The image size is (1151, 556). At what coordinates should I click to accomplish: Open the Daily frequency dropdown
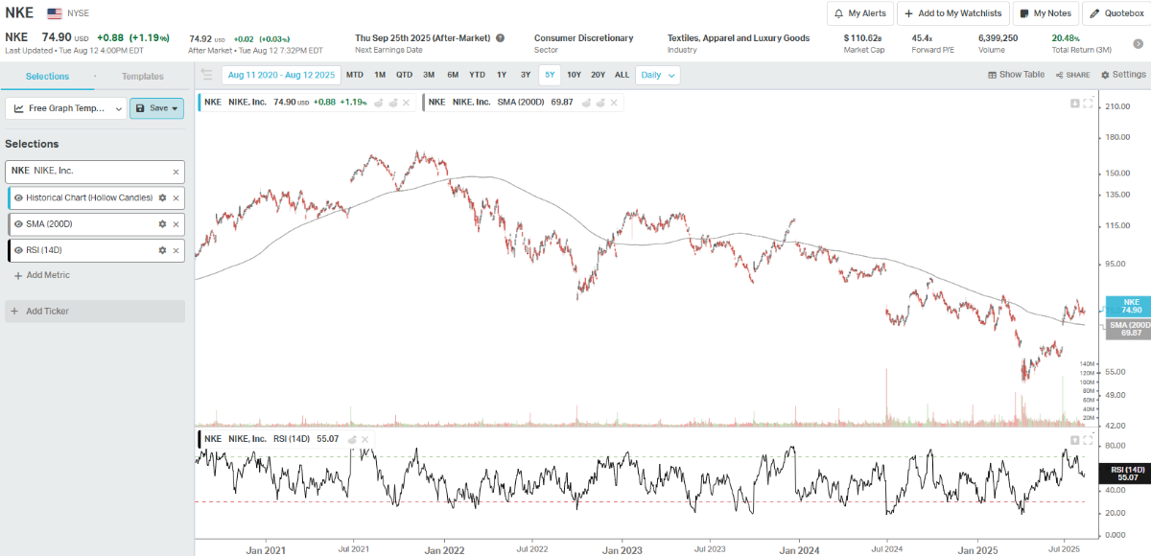point(658,75)
